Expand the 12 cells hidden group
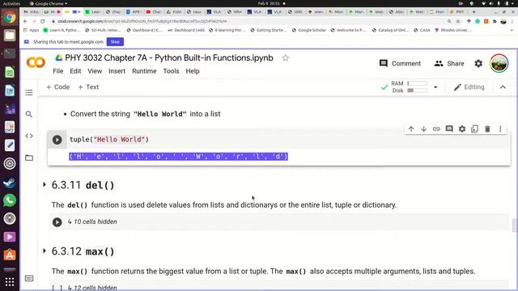 pos(92,288)
